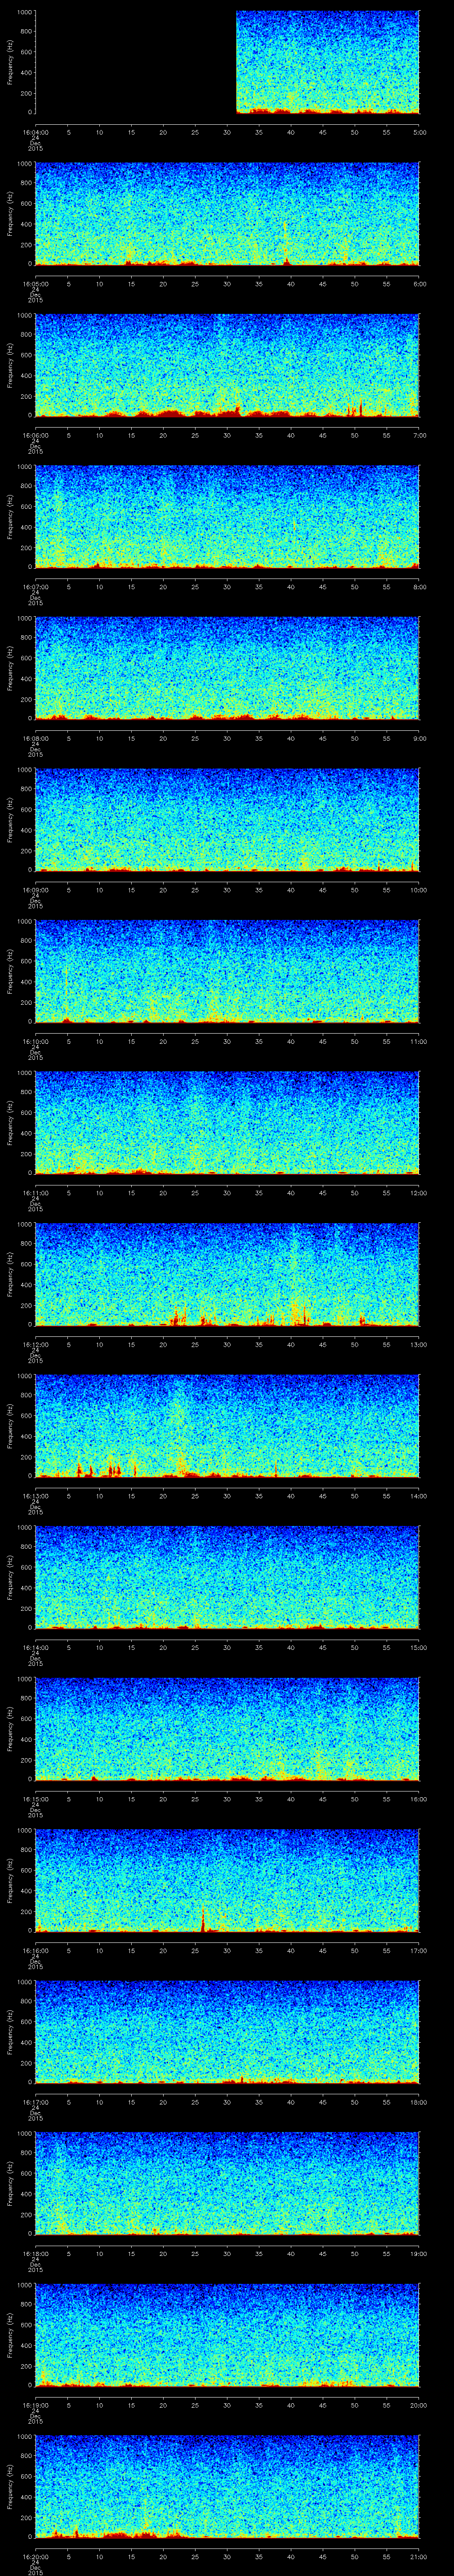Click Frequency (Hz) axis label of 16:15:00 panel
The image size is (454, 2576).
pyautogui.click(x=10, y=1729)
